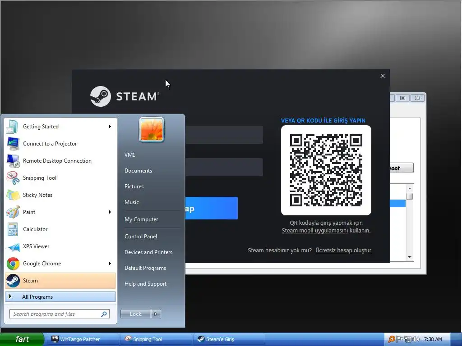The width and height of the screenshot is (462, 346).
Task: Click the network tray icon
Action: (407, 339)
